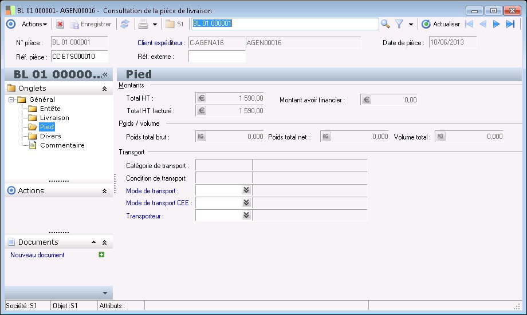The width and height of the screenshot is (527, 315).
Task: Expand the Transporteur dropdown list
Action: 246,216
